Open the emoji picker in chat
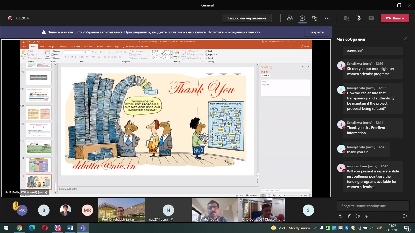The height and width of the screenshot is (233, 415). [358, 216]
